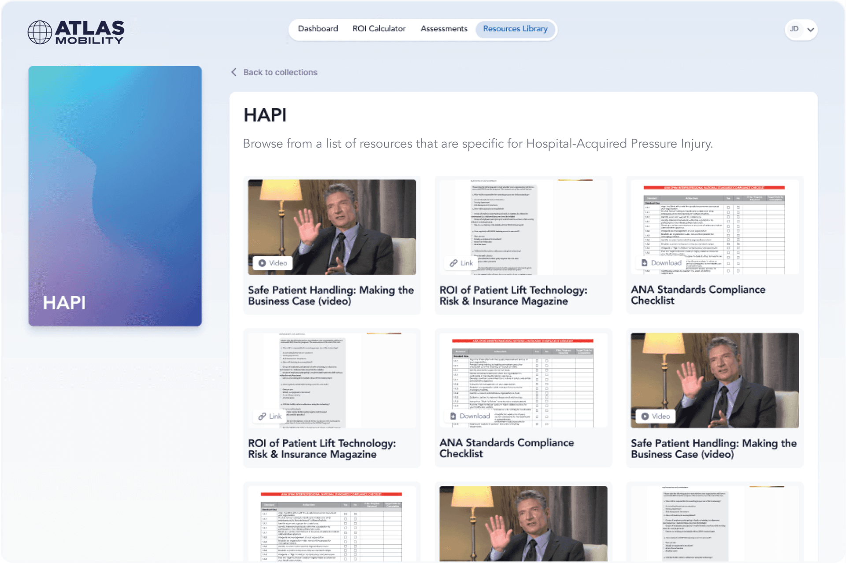Click Download badge on top-row ANA checklist

coord(661,263)
